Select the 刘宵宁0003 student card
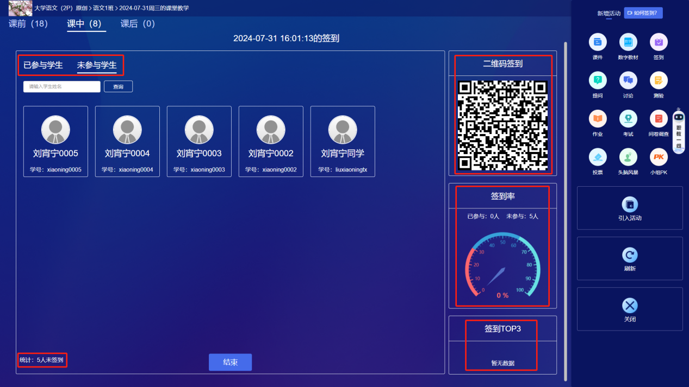This screenshot has width=689, height=387. coord(199,141)
